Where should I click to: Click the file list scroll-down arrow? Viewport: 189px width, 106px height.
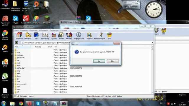(152, 93)
